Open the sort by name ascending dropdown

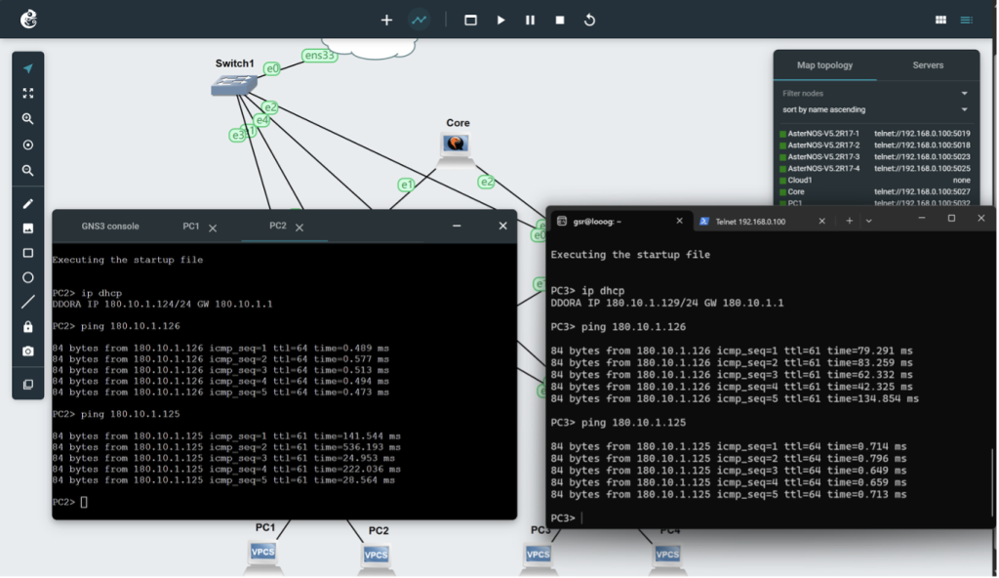pyautogui.click(x=875, y=109)
